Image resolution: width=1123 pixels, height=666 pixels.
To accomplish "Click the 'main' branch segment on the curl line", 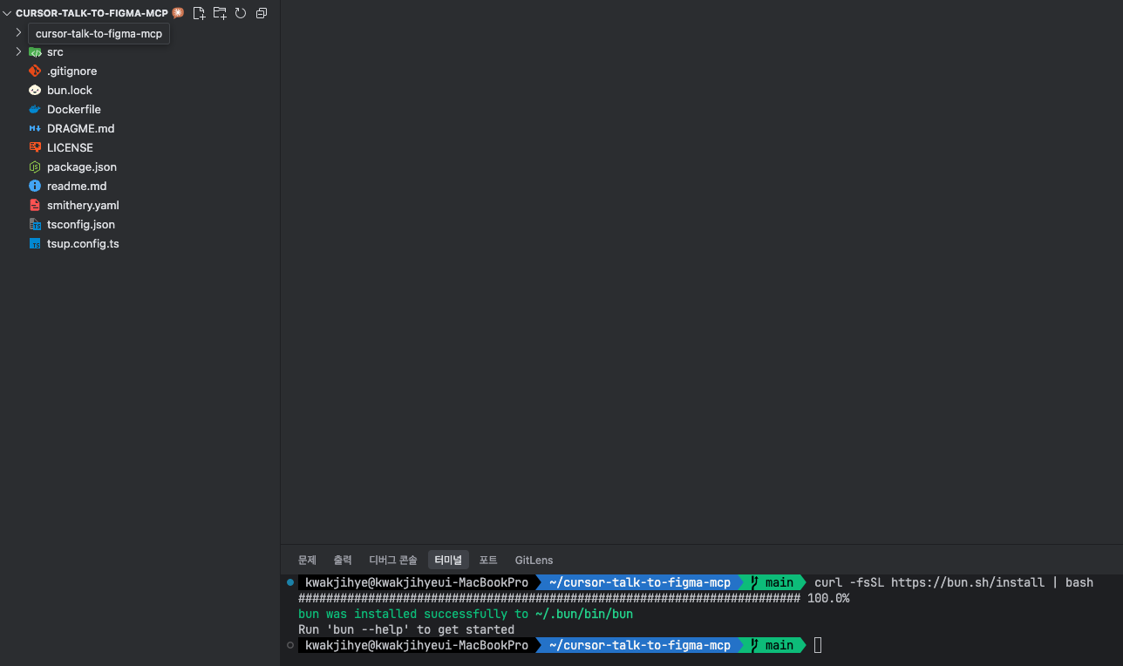I will click(772, 582).
